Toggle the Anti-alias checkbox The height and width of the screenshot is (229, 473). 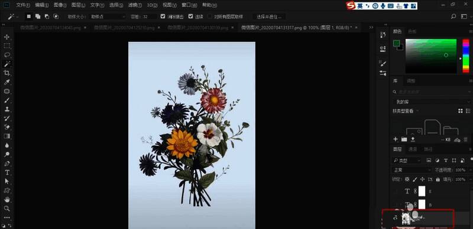click(163, 17)
